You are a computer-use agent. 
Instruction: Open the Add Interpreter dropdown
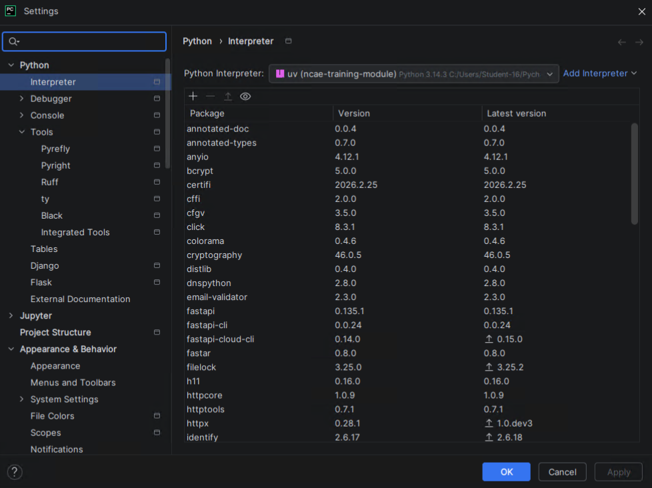[x=600, y=73]
